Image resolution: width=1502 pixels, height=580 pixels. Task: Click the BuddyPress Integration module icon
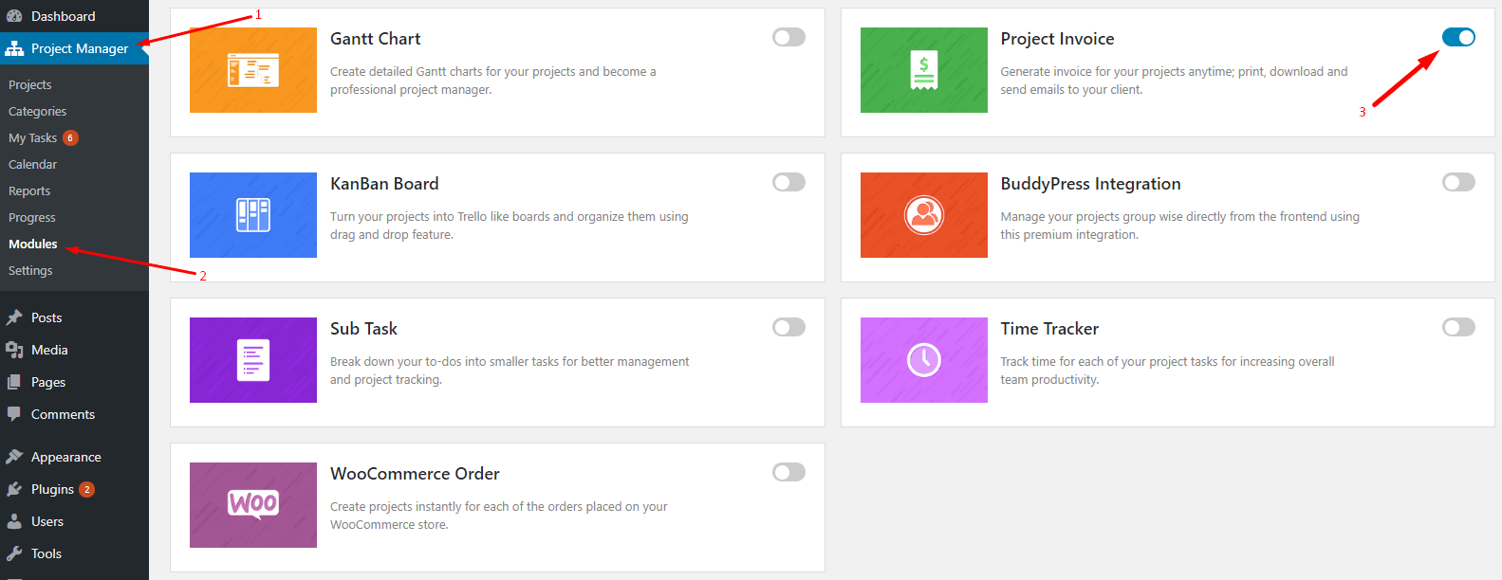[923, 215]
